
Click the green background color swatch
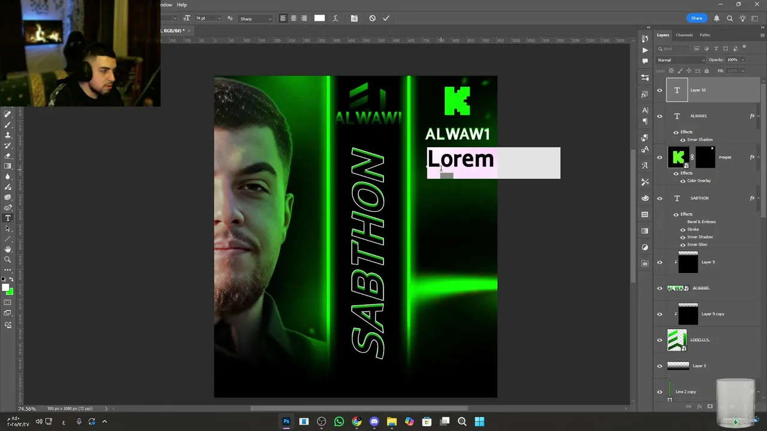(x=10, y=292)
